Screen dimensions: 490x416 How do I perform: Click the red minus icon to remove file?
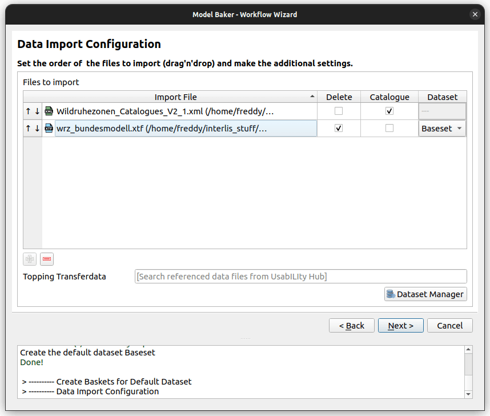(46, 259)
